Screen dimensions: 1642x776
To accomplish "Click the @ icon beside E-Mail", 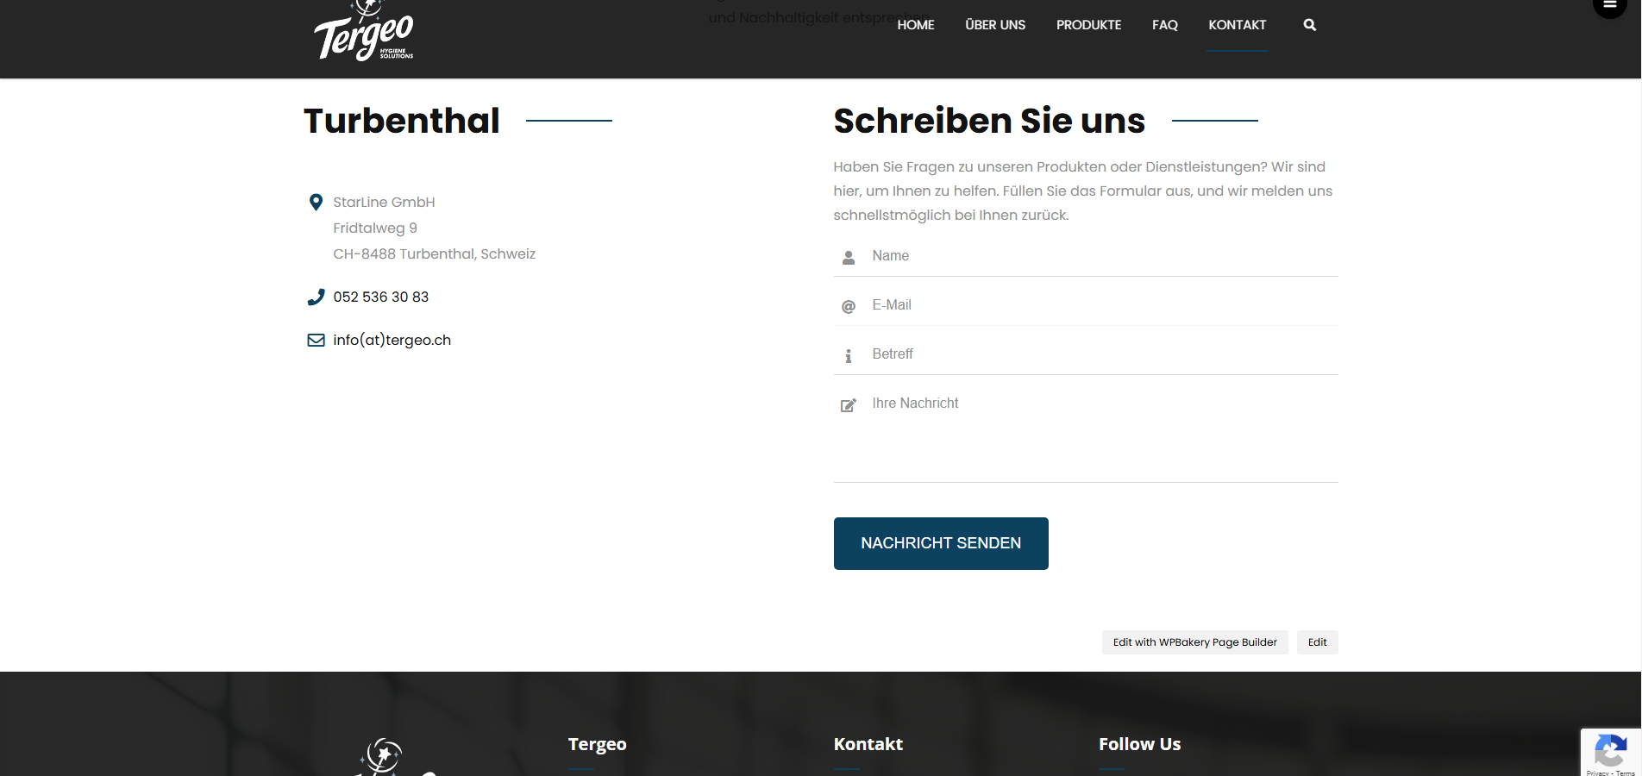I will 849,306.
